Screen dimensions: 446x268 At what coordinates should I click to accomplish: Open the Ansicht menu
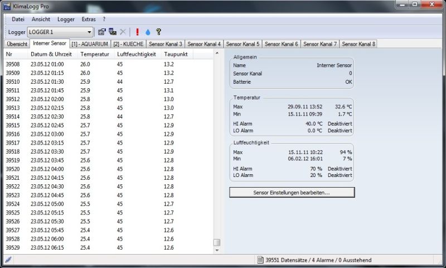(x=41, y=20)
